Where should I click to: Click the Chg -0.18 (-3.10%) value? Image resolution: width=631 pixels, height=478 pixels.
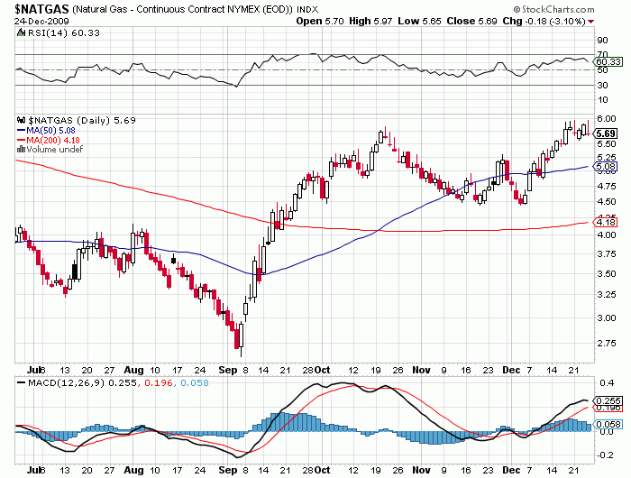(x=577, y=21)
